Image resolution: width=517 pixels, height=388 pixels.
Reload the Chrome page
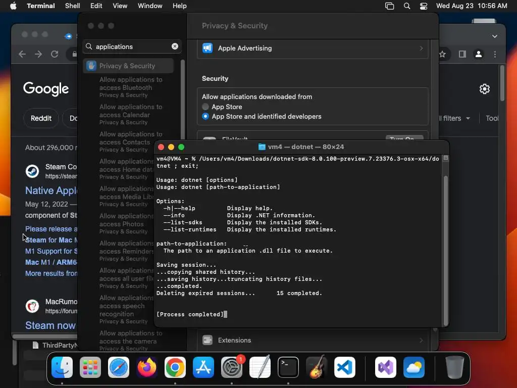coord(55,54)
